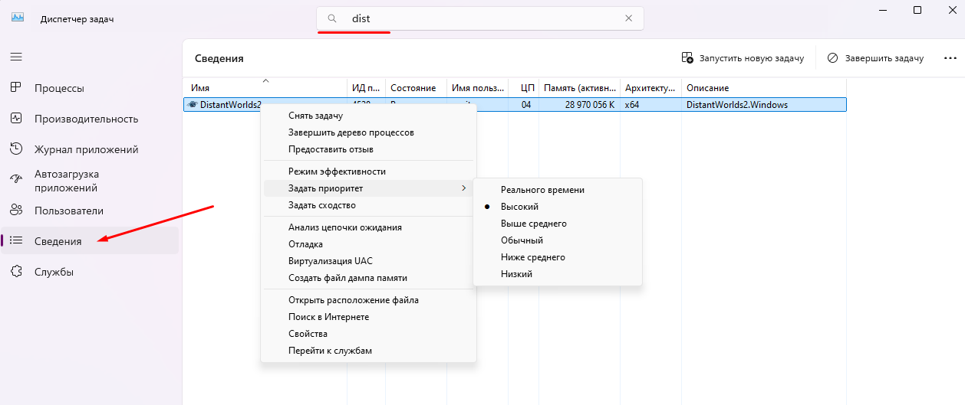Clear search with the X icon
This screenshot has height=405, width=965.
point(629,18)
